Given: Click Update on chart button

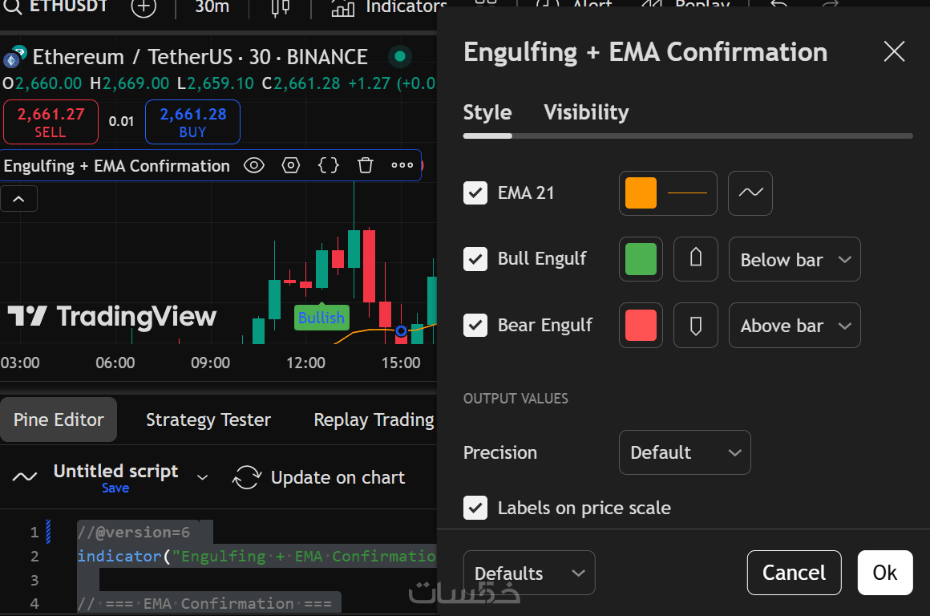Looking at the screenshot, I should tap(319, 478).
